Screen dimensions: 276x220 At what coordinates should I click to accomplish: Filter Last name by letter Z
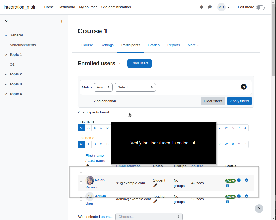pos(245,144)
